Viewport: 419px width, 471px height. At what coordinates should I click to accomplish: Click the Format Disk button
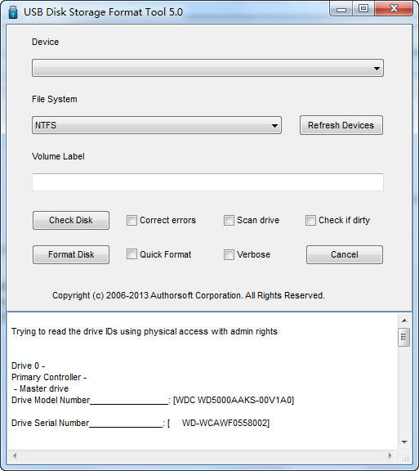point(71,255)
